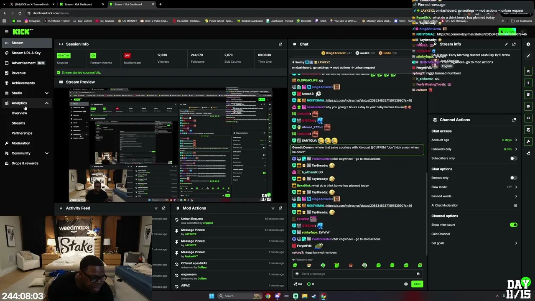Go to Revenue in the sidebar
Viewport: 535px width, 301px height.
click(x=26, y=73)
